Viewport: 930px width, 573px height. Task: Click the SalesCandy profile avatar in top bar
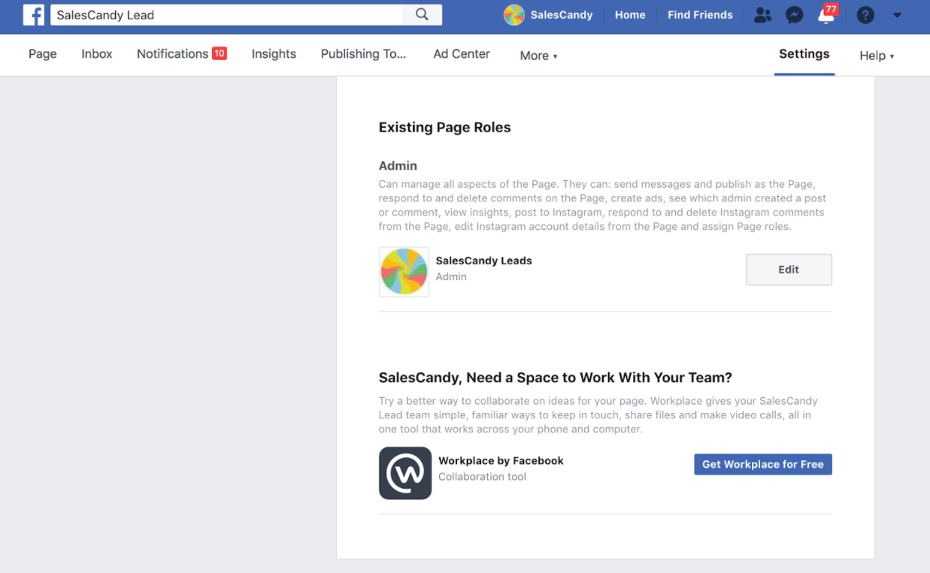click(x=514, y=15)
